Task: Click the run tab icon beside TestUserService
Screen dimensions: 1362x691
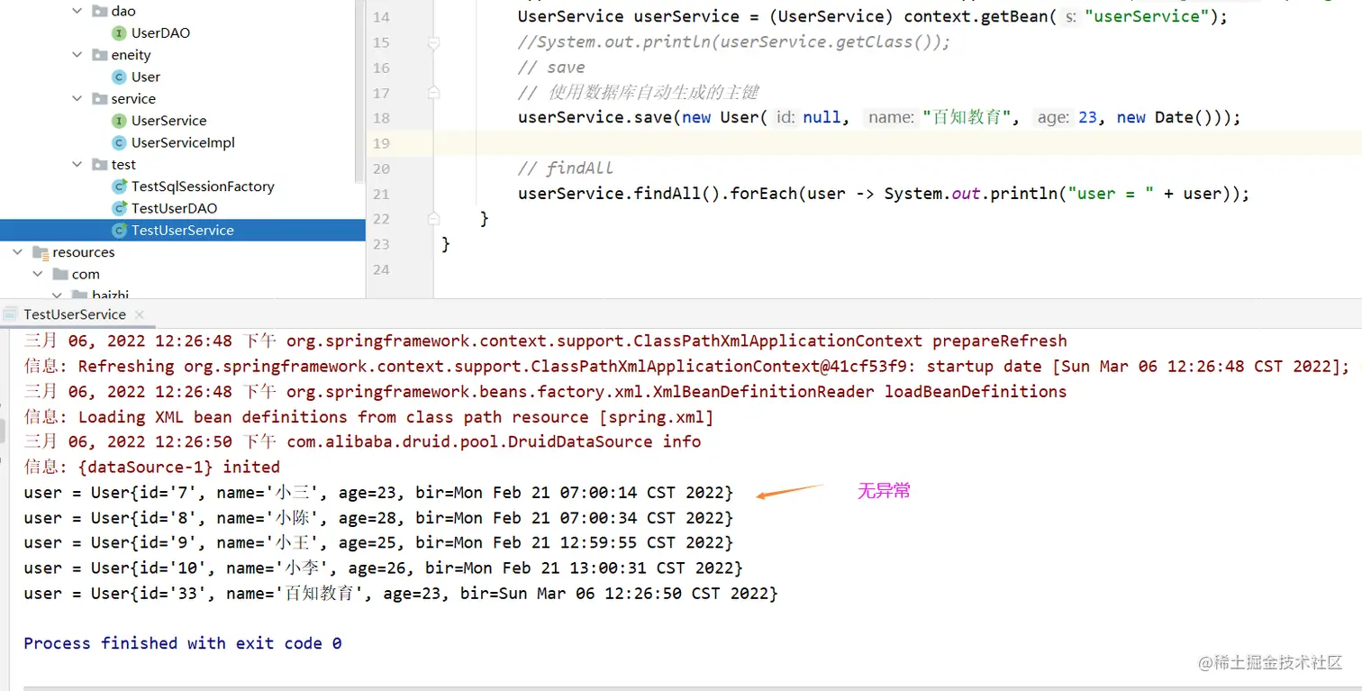Action: coord(11,314)
